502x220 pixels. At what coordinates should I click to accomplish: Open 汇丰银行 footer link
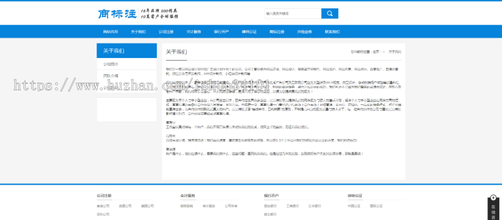tap(315, 206)
